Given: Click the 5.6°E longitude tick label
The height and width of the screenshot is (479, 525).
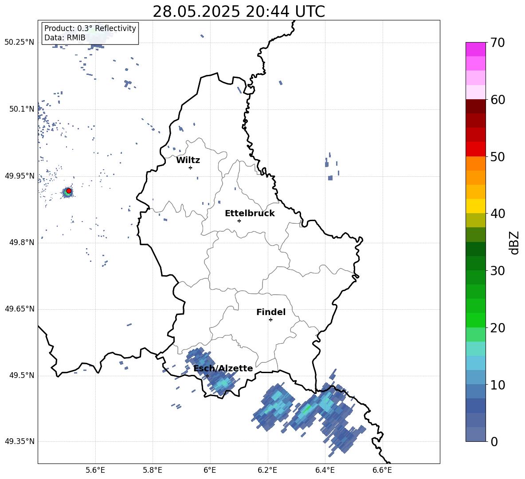Looking at the screenshot, I should pos(95,470).
